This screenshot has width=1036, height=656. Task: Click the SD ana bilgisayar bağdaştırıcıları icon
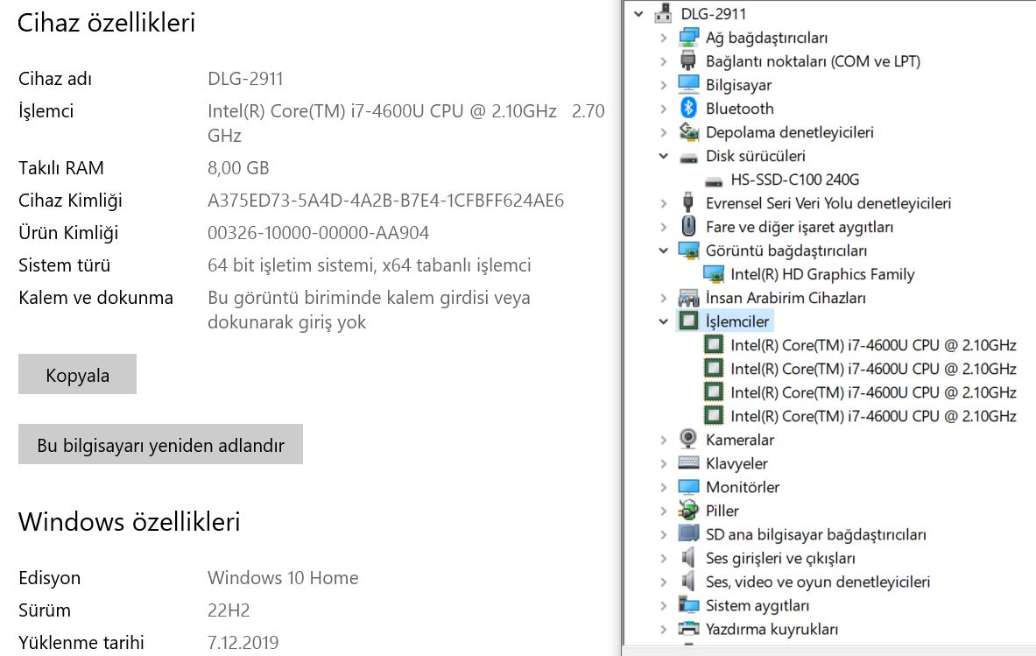(688, 533)
